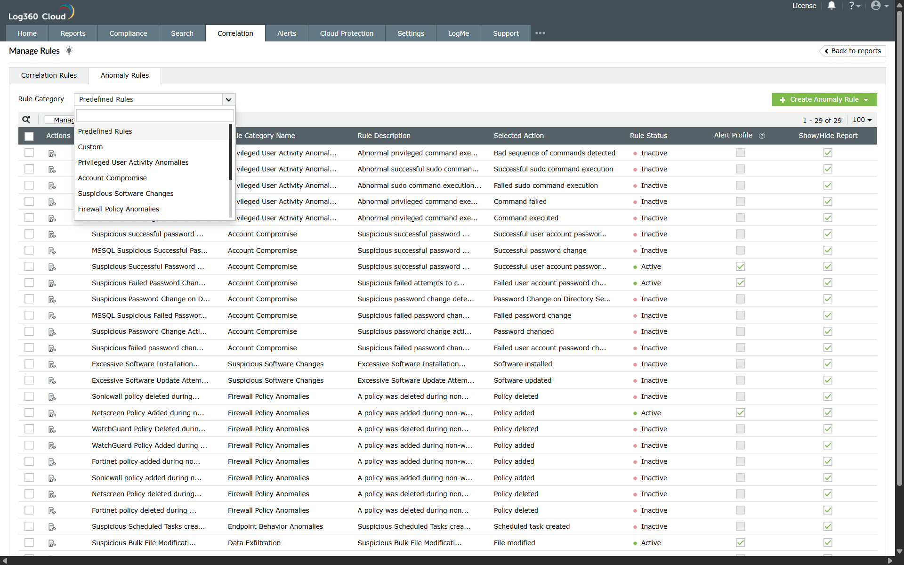904x565 pixels.
Task: Click action icon for Netscreen Policy Added rule
Action: [52, 413]
